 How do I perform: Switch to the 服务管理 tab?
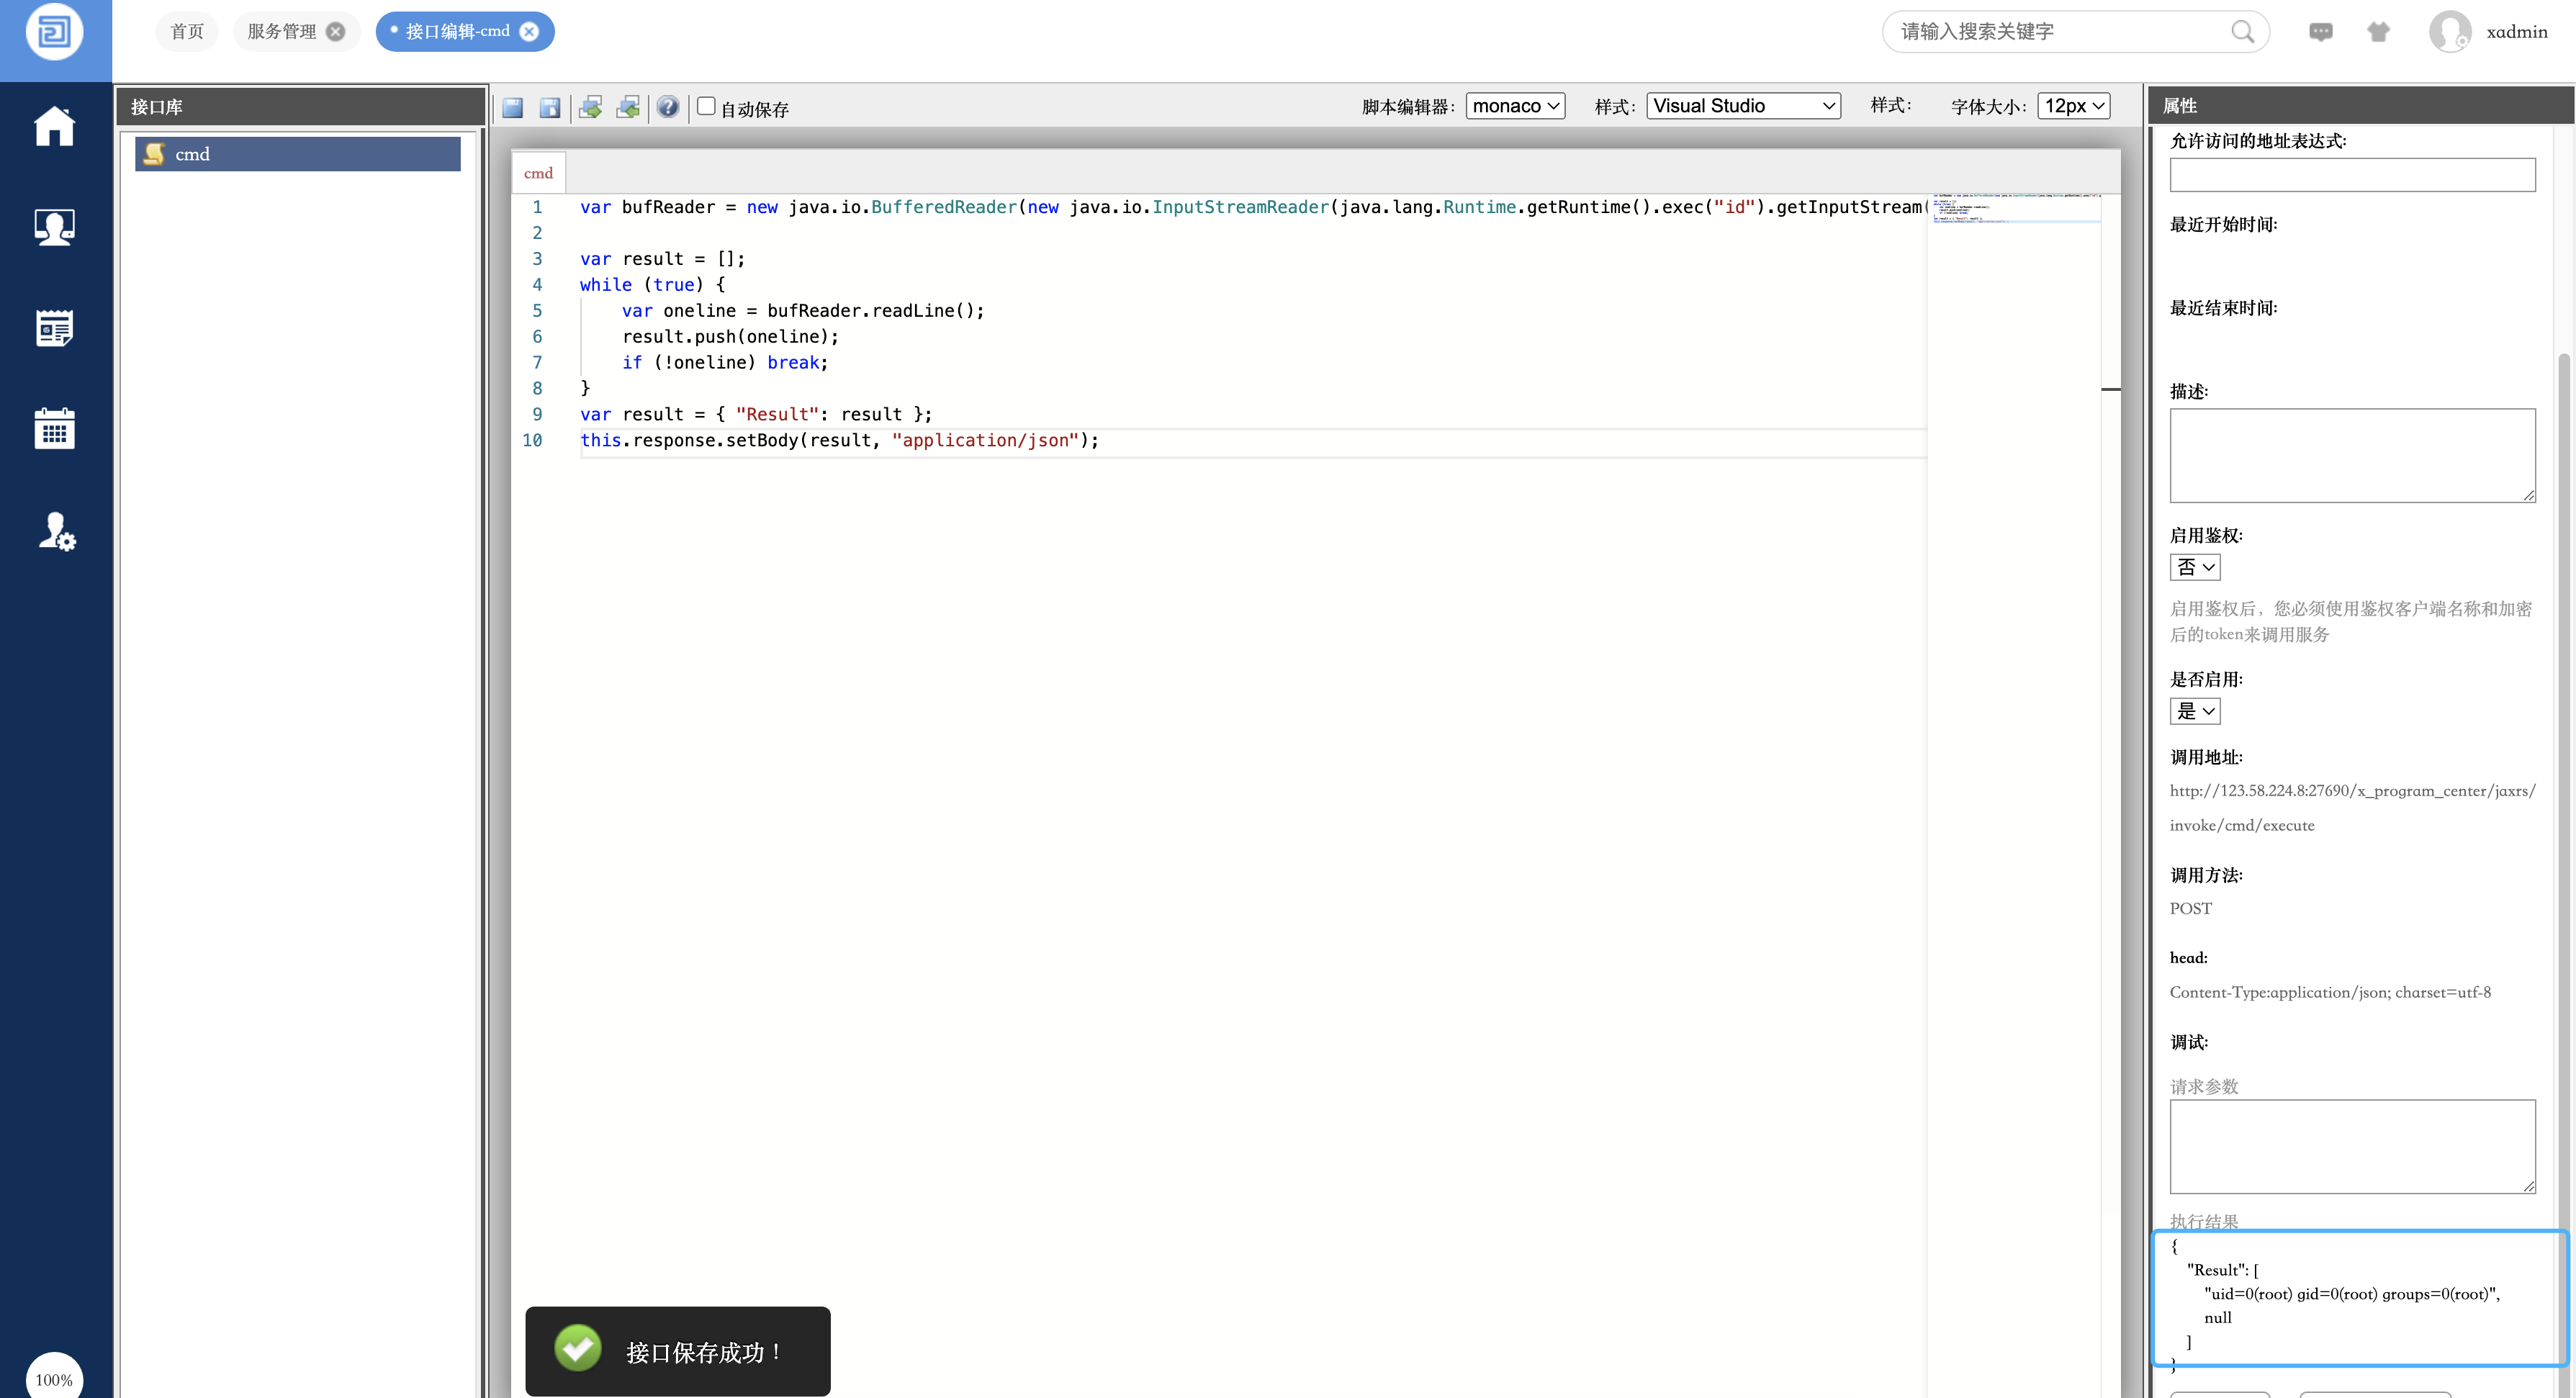point(282,32)
